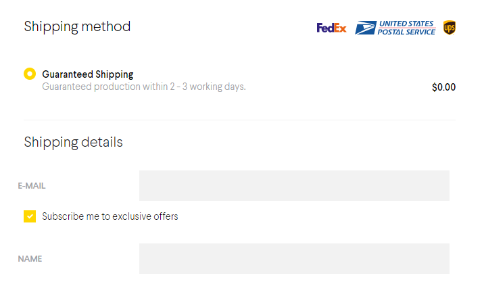The image size is (484, 284).
Task: Click the Shipping details heading
Action: (74, 142)
